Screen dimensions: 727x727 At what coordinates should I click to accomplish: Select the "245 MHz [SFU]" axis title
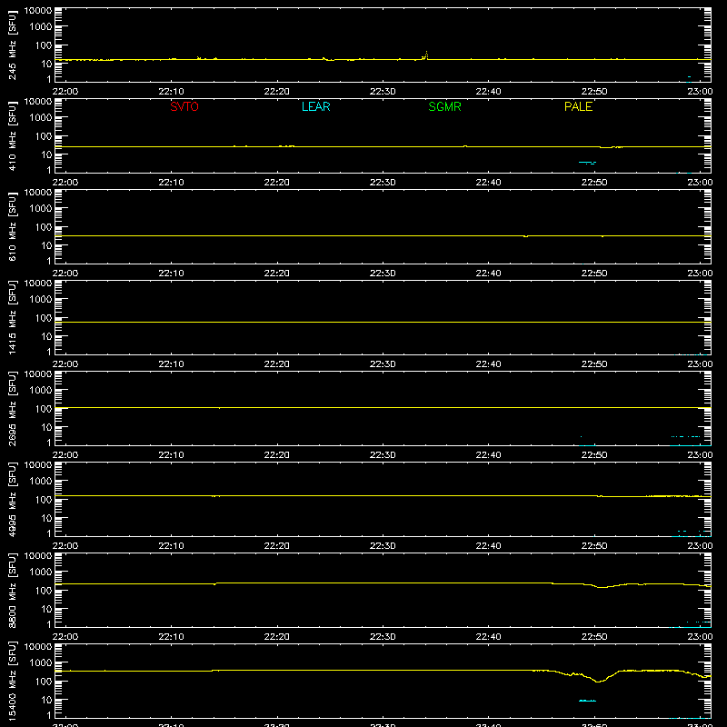click(x=12, y=45)
